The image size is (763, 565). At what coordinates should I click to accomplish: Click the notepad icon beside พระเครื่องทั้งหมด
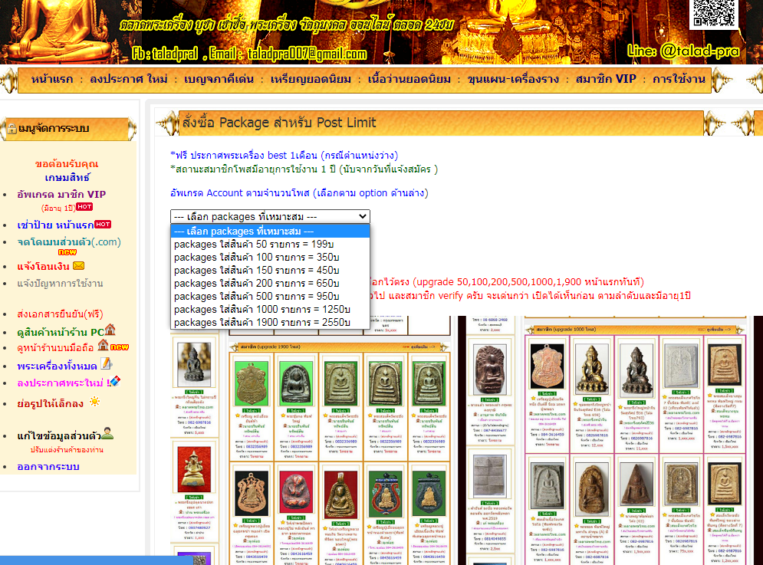[106, 364]
